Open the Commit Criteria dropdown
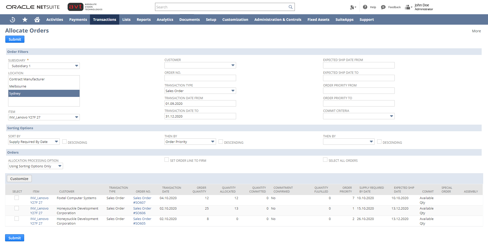Viewport: 488px width, 250px height. (x=391, y=116)
